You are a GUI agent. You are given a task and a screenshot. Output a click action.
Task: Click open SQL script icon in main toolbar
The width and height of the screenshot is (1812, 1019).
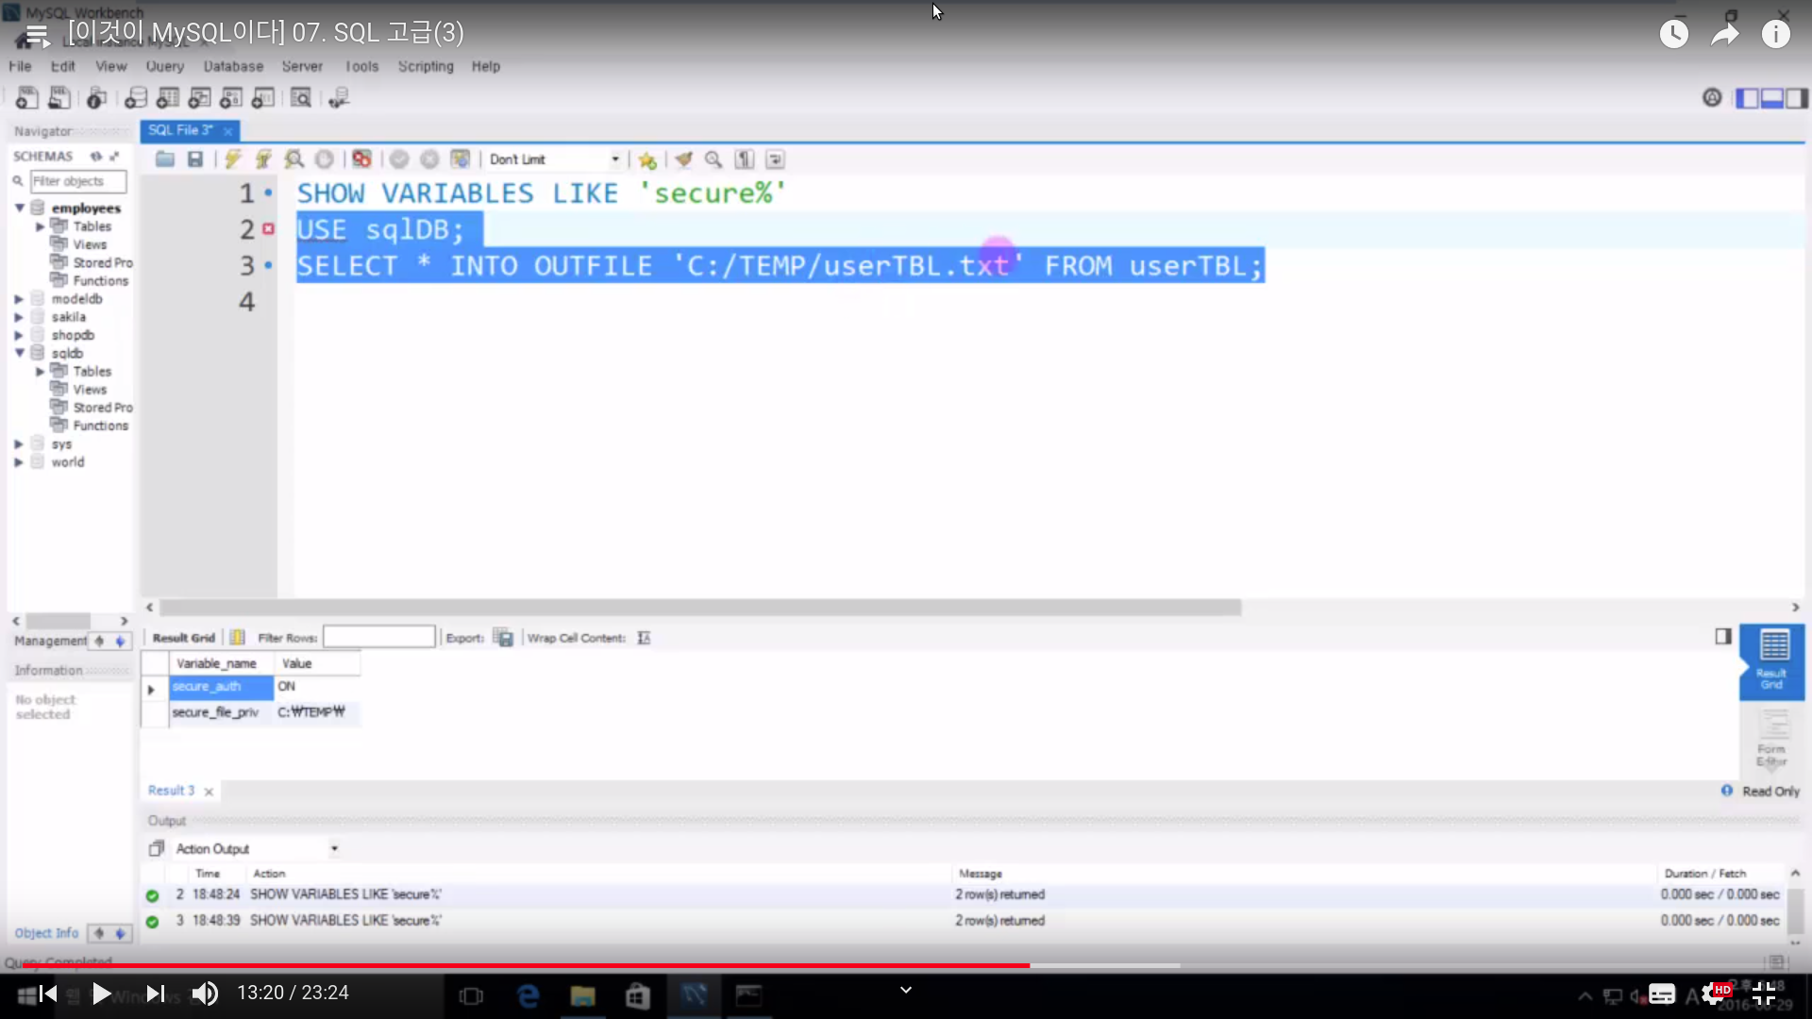tap(59, 97)
